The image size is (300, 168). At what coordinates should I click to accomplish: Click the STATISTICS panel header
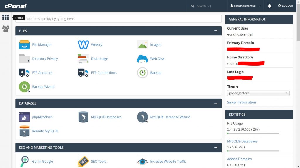[x=259, y=115]
